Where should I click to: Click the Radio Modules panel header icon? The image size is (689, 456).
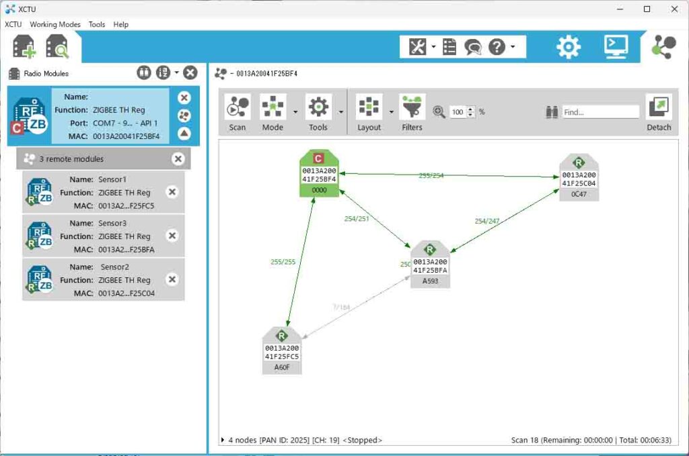(15, 73)
